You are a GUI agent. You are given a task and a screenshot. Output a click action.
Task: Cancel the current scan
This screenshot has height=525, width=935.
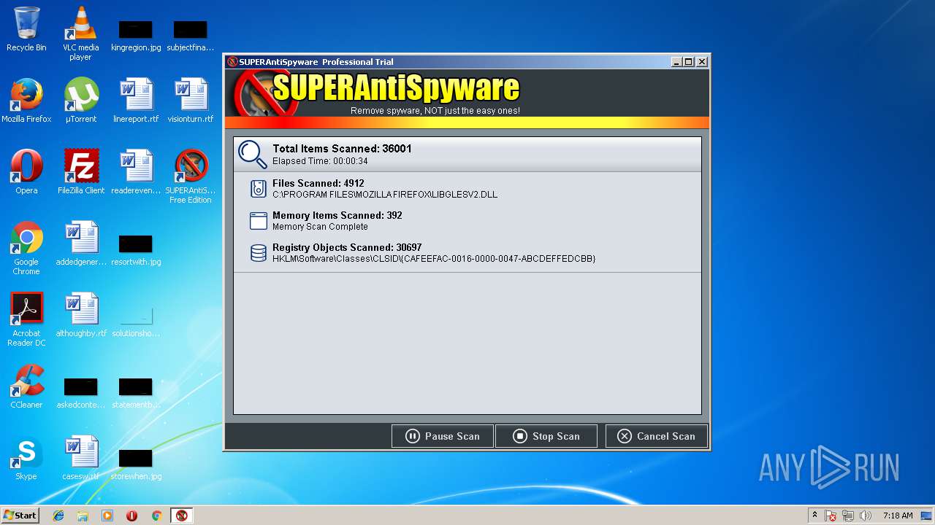(656, 436)
